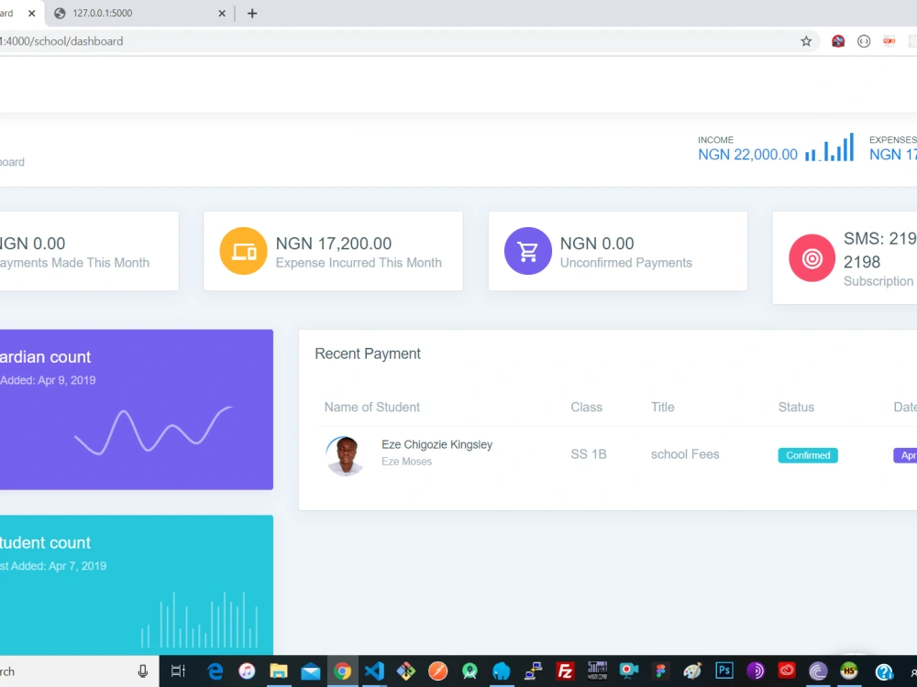This screenshot has height=687, width=917.
Task: Open FileZilla from the taskbar
Action: [x=565, y=671]
